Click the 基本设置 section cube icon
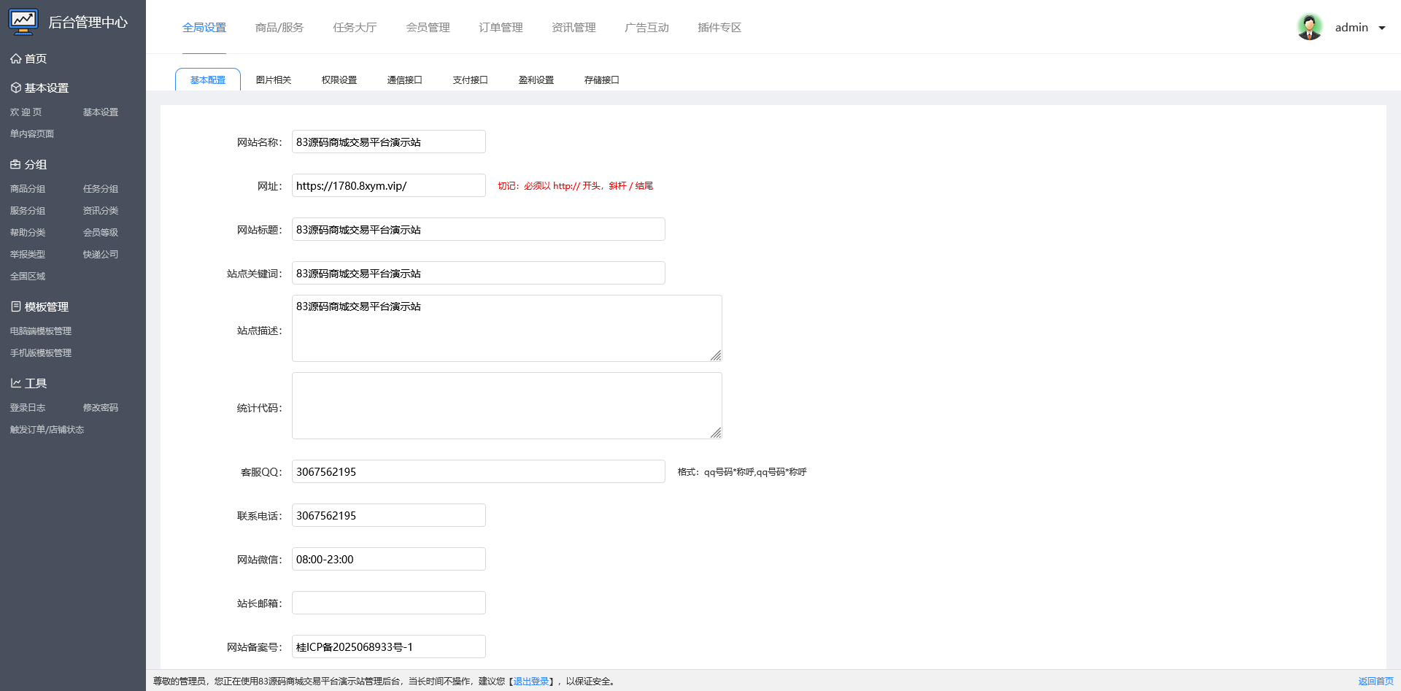The height and width of the screenshot is (691, 1401). pos(15,88)
